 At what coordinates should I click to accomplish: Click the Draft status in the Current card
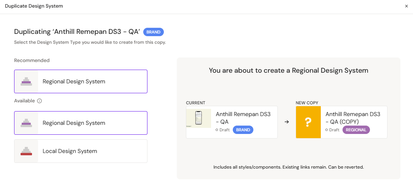(223, 130)
